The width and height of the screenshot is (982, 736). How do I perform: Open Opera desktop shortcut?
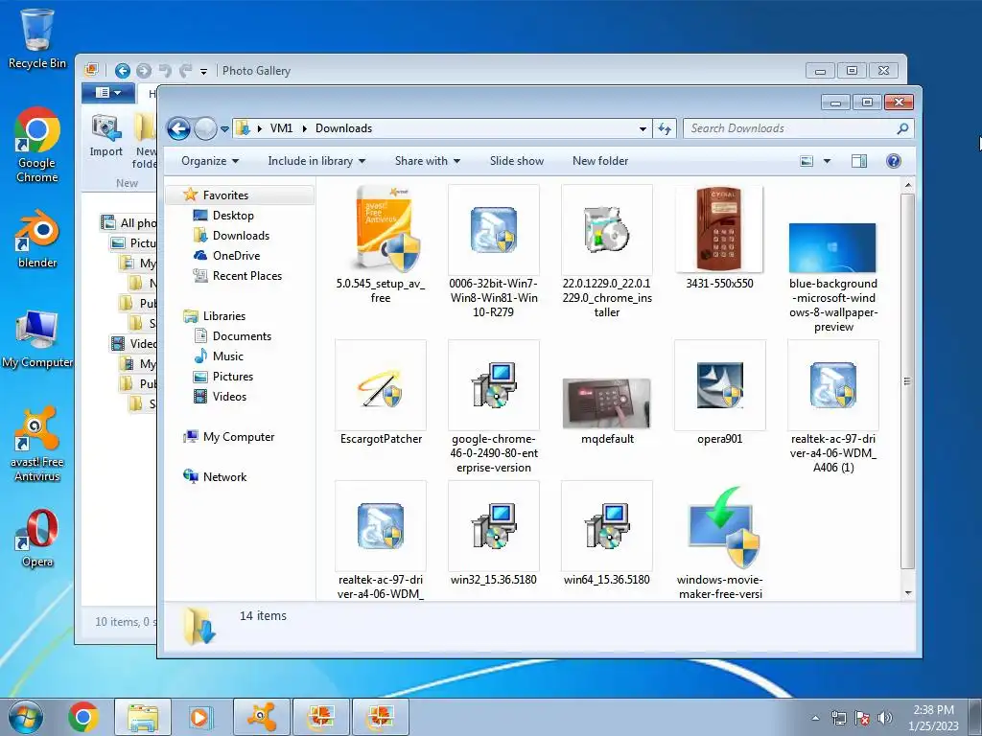pos(37,539)
